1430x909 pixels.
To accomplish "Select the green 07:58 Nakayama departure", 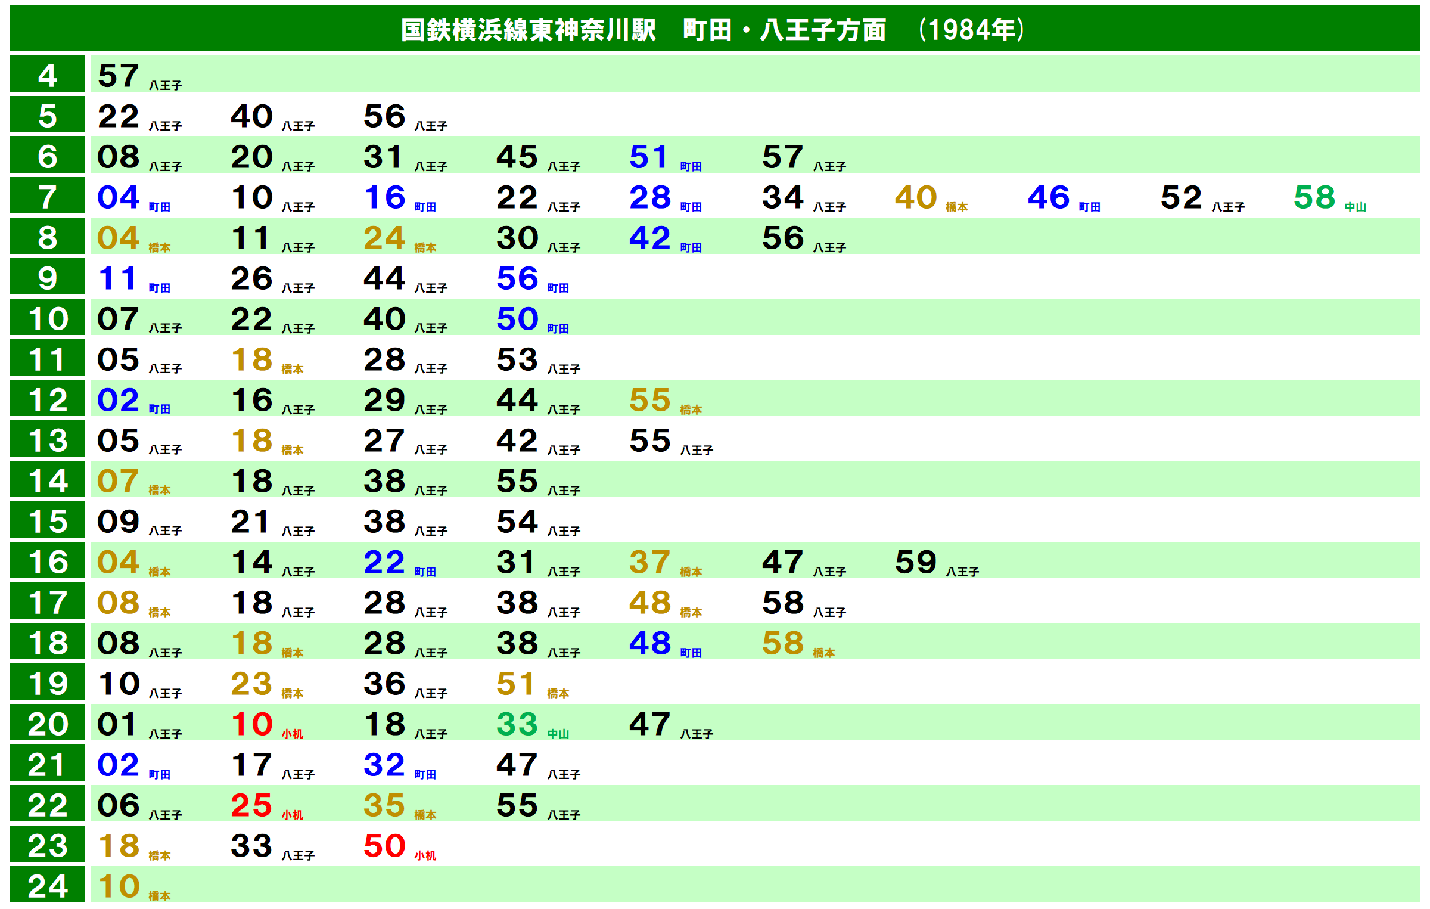I will click(x=1314, y=197).
